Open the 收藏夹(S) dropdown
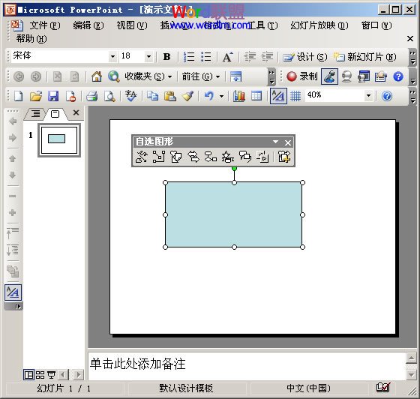The image size is (420, 399). coord(148,76)
